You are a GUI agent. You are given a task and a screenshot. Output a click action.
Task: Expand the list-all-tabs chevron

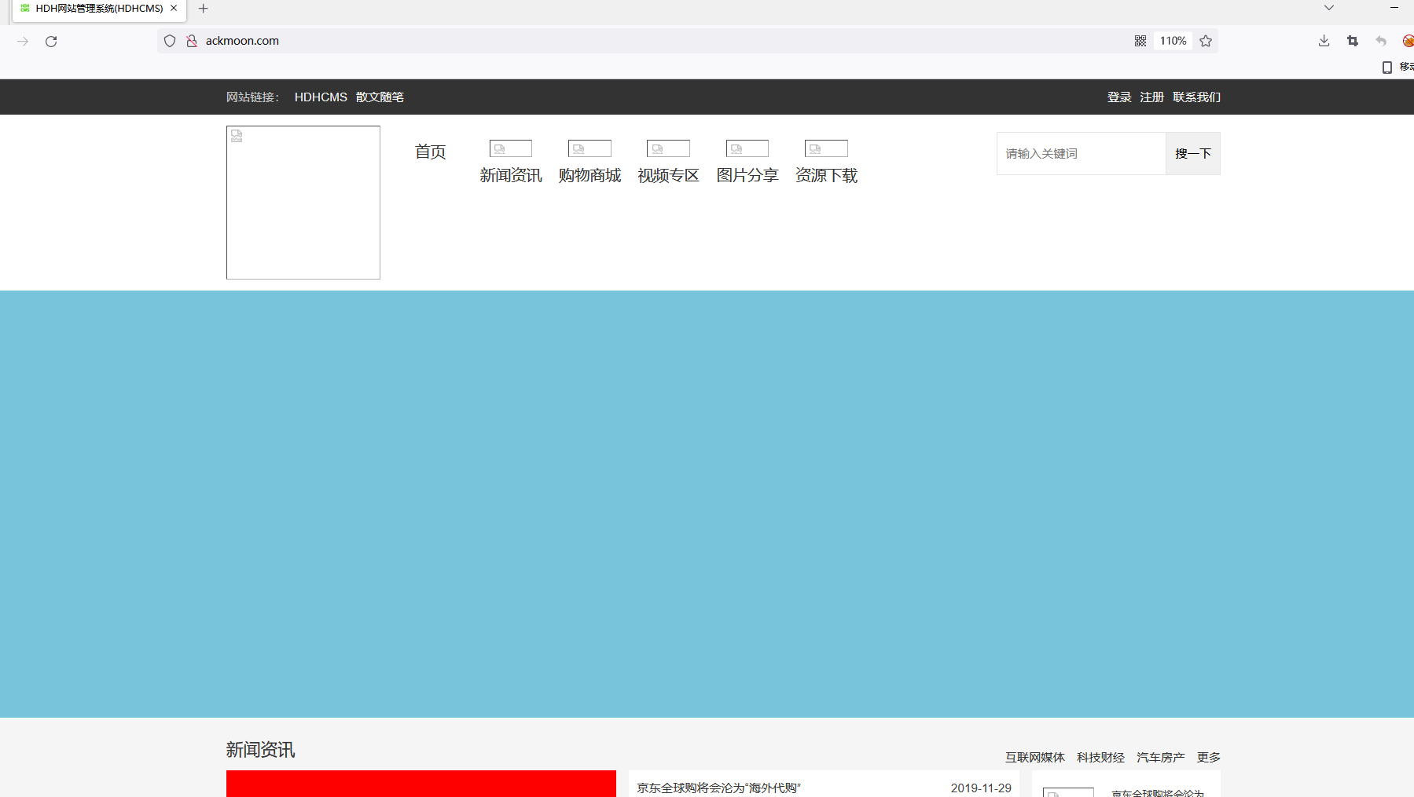pos(1329,8)
